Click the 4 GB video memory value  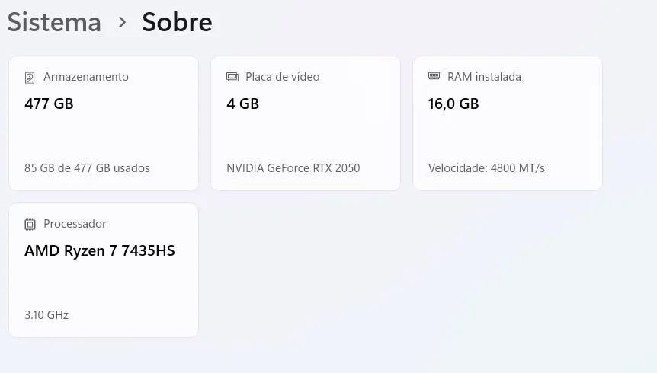coord(242,104)
